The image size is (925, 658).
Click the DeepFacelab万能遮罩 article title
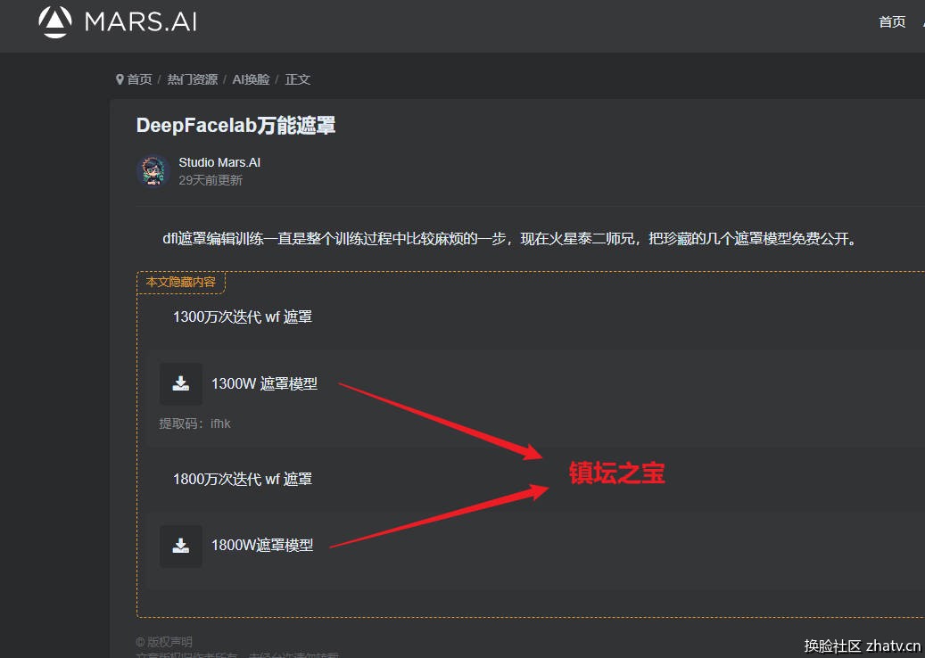click(x=235, y=126)
